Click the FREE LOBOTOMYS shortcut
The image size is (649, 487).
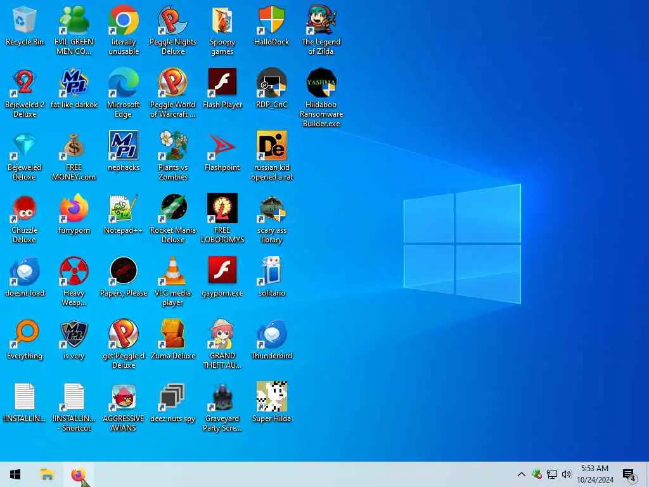(222, 219)
